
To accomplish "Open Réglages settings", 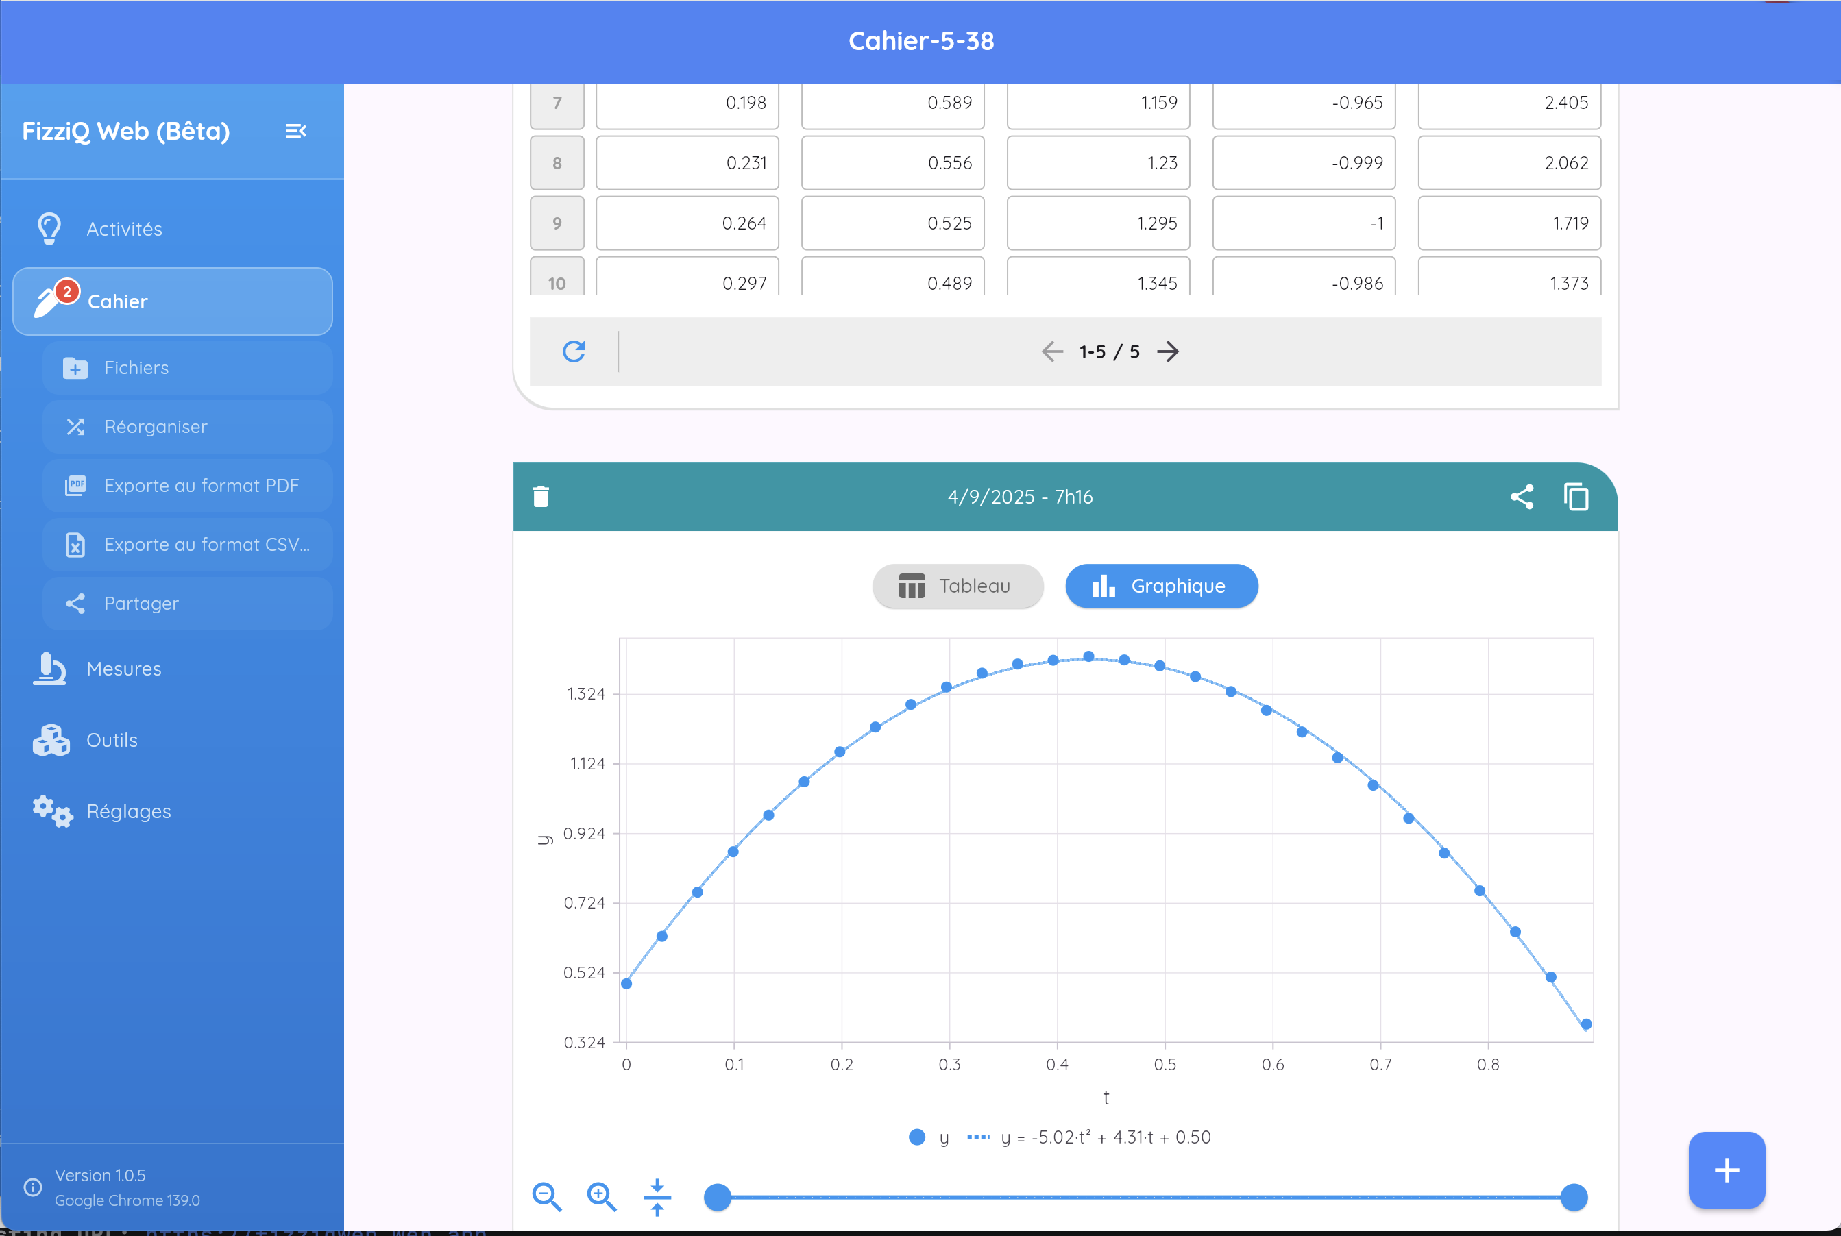I will [x=172, y=811].
